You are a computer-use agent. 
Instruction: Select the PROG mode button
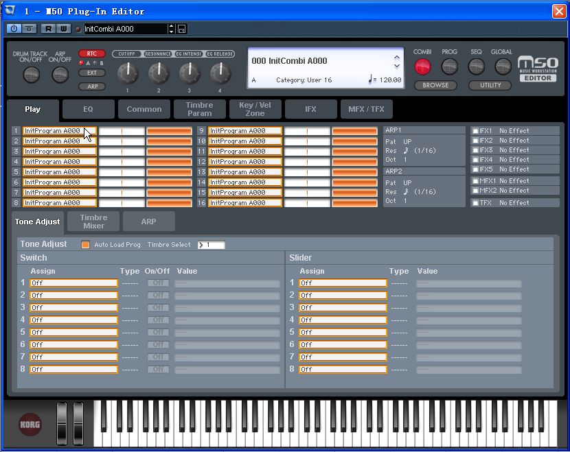(449, 67)
